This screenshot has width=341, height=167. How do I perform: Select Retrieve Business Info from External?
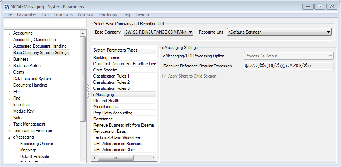(123, 125)
